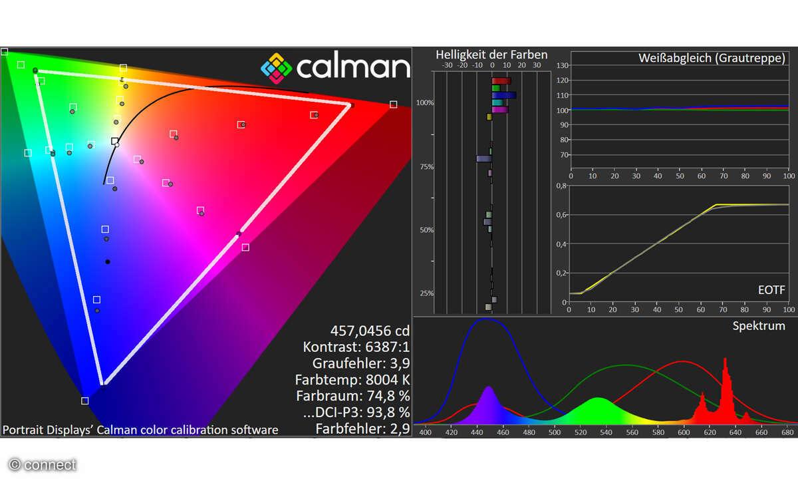This screenshot has height=479, width=798.
Task: Click the 'Graufehler: 3,9' reading
Action: pyautogui.click(x=361, y=363)
